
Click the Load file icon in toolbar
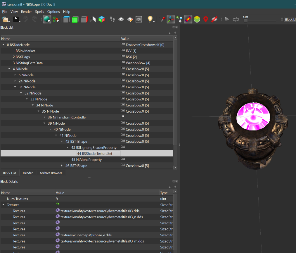[5, 20]
